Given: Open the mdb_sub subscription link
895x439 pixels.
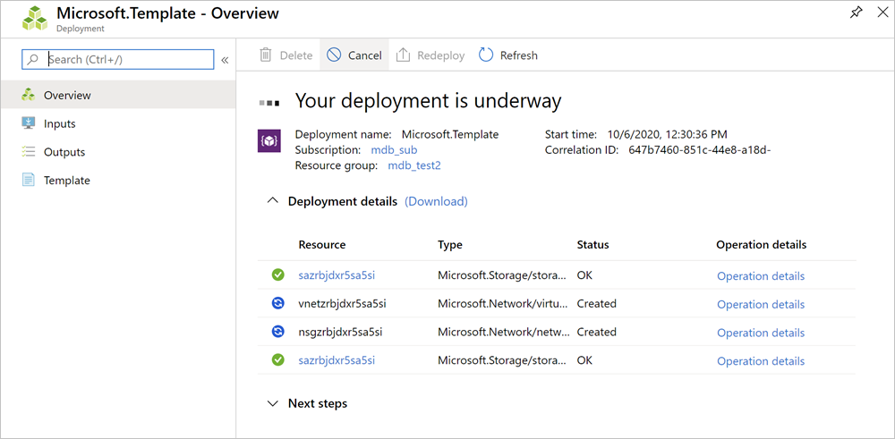Looking at the screenshot, I should pos(394,150).
